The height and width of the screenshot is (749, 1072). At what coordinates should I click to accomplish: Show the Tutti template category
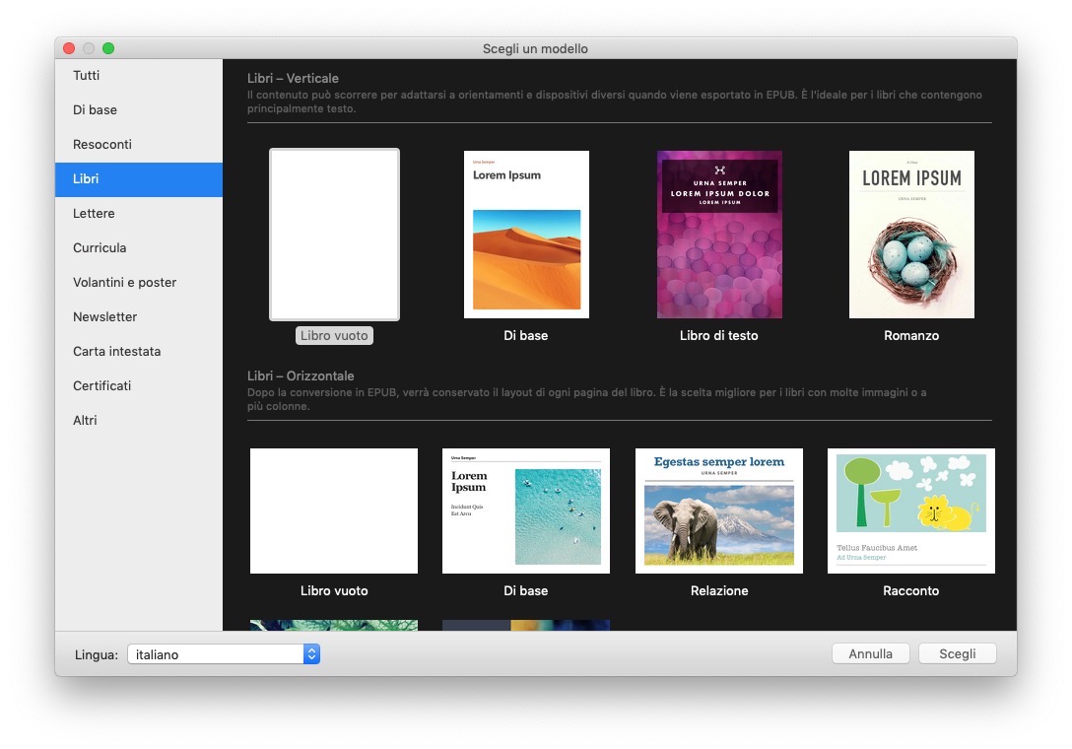pyautogui.click(x=87, y=76)
